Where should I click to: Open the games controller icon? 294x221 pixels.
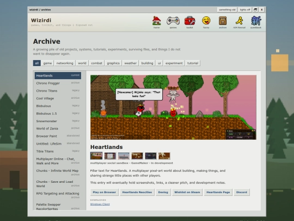[x=173, y=22]
